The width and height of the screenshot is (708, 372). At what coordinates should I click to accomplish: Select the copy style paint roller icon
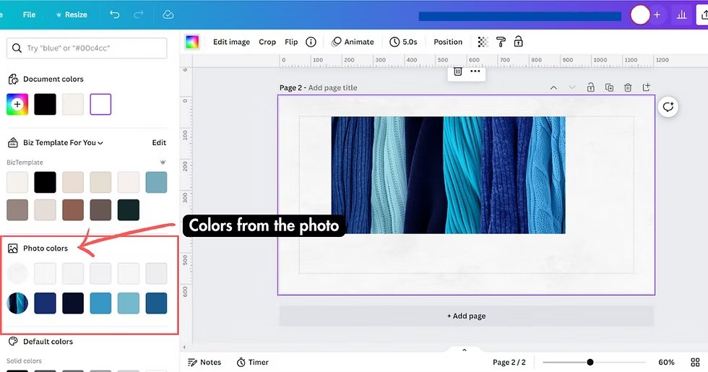click(x=501, y=42)
